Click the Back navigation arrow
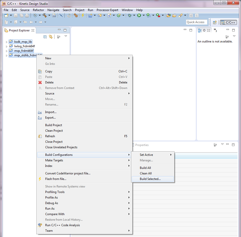Viewport: 241px width, 237px height. pyautogui.click(x=31, y=22)
